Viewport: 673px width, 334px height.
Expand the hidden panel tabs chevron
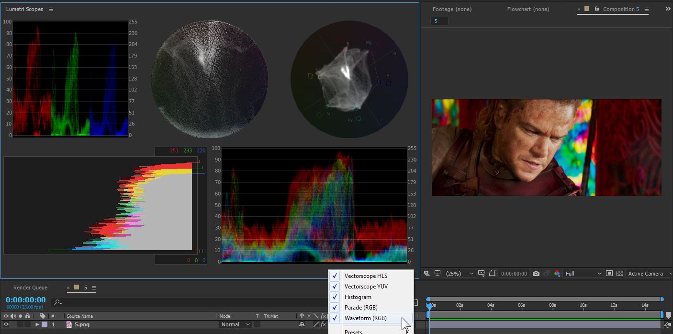point(668,9)
